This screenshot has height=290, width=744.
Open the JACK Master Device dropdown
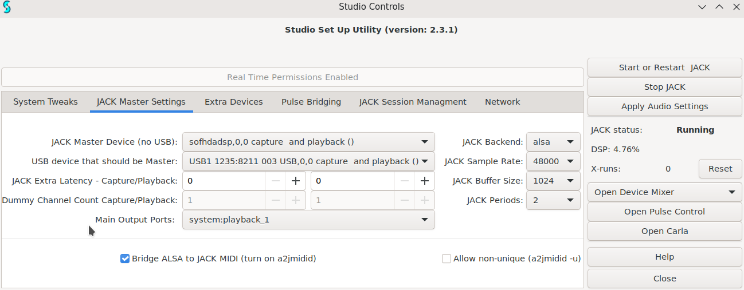(x=308, y=142)
